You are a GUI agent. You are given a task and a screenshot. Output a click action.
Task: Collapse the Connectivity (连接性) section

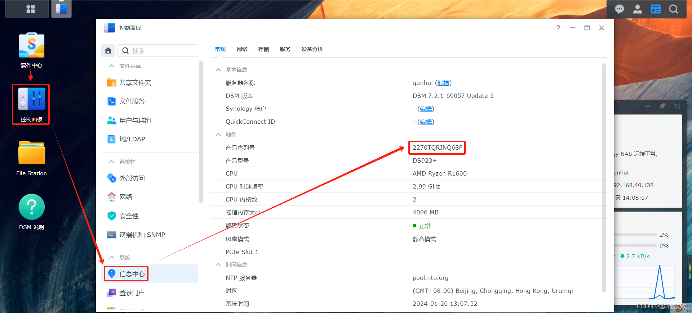point(112,162)
